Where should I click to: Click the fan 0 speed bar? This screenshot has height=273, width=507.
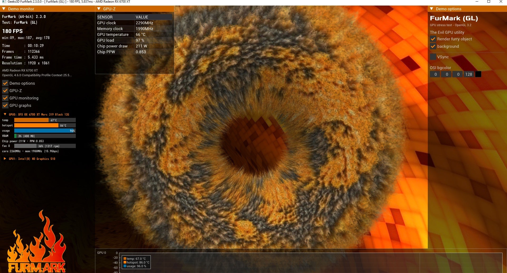[x=45, y=146]
